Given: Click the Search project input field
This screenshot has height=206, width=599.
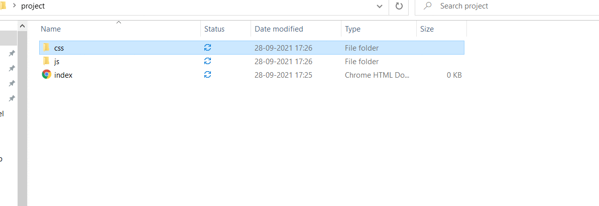Looking at the screenshot, I should (x=507, y=6).
